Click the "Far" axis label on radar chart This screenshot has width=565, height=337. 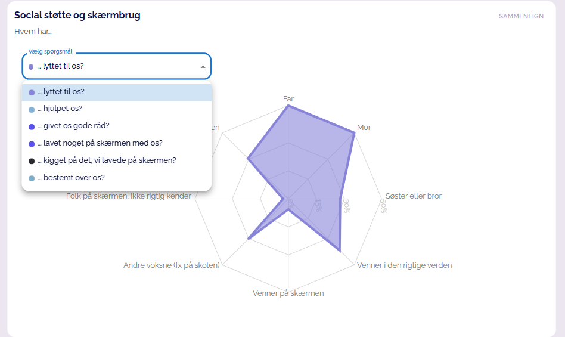coord(288,98)
